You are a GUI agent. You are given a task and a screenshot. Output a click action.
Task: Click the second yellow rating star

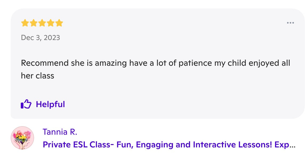pos(33,23)
